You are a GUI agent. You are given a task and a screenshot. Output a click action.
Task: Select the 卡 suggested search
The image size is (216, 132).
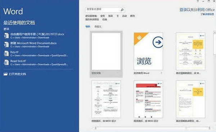click(x=117, y=16)
